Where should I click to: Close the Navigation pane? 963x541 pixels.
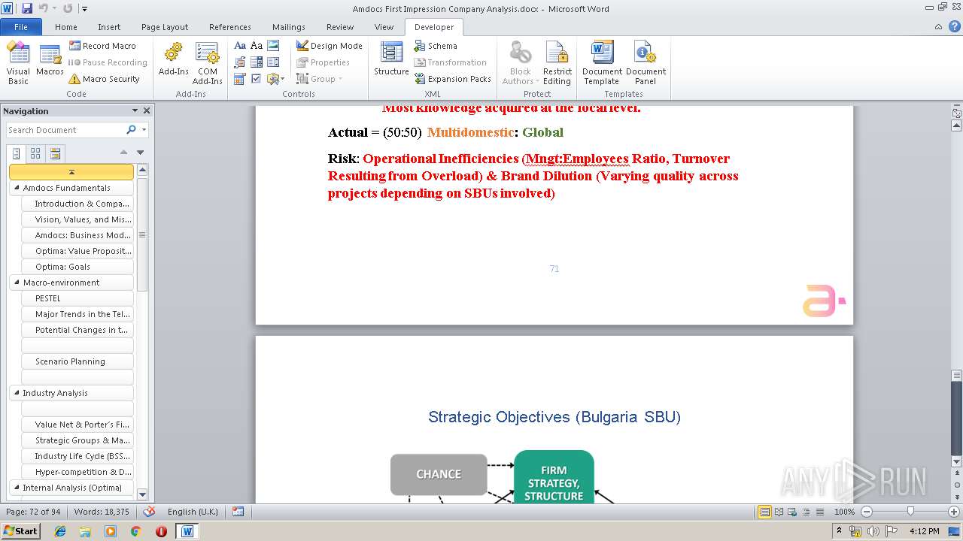[147, 110]
